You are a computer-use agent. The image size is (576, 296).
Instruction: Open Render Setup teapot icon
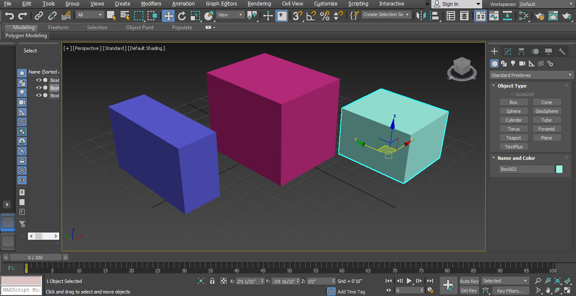pos(539,16)
